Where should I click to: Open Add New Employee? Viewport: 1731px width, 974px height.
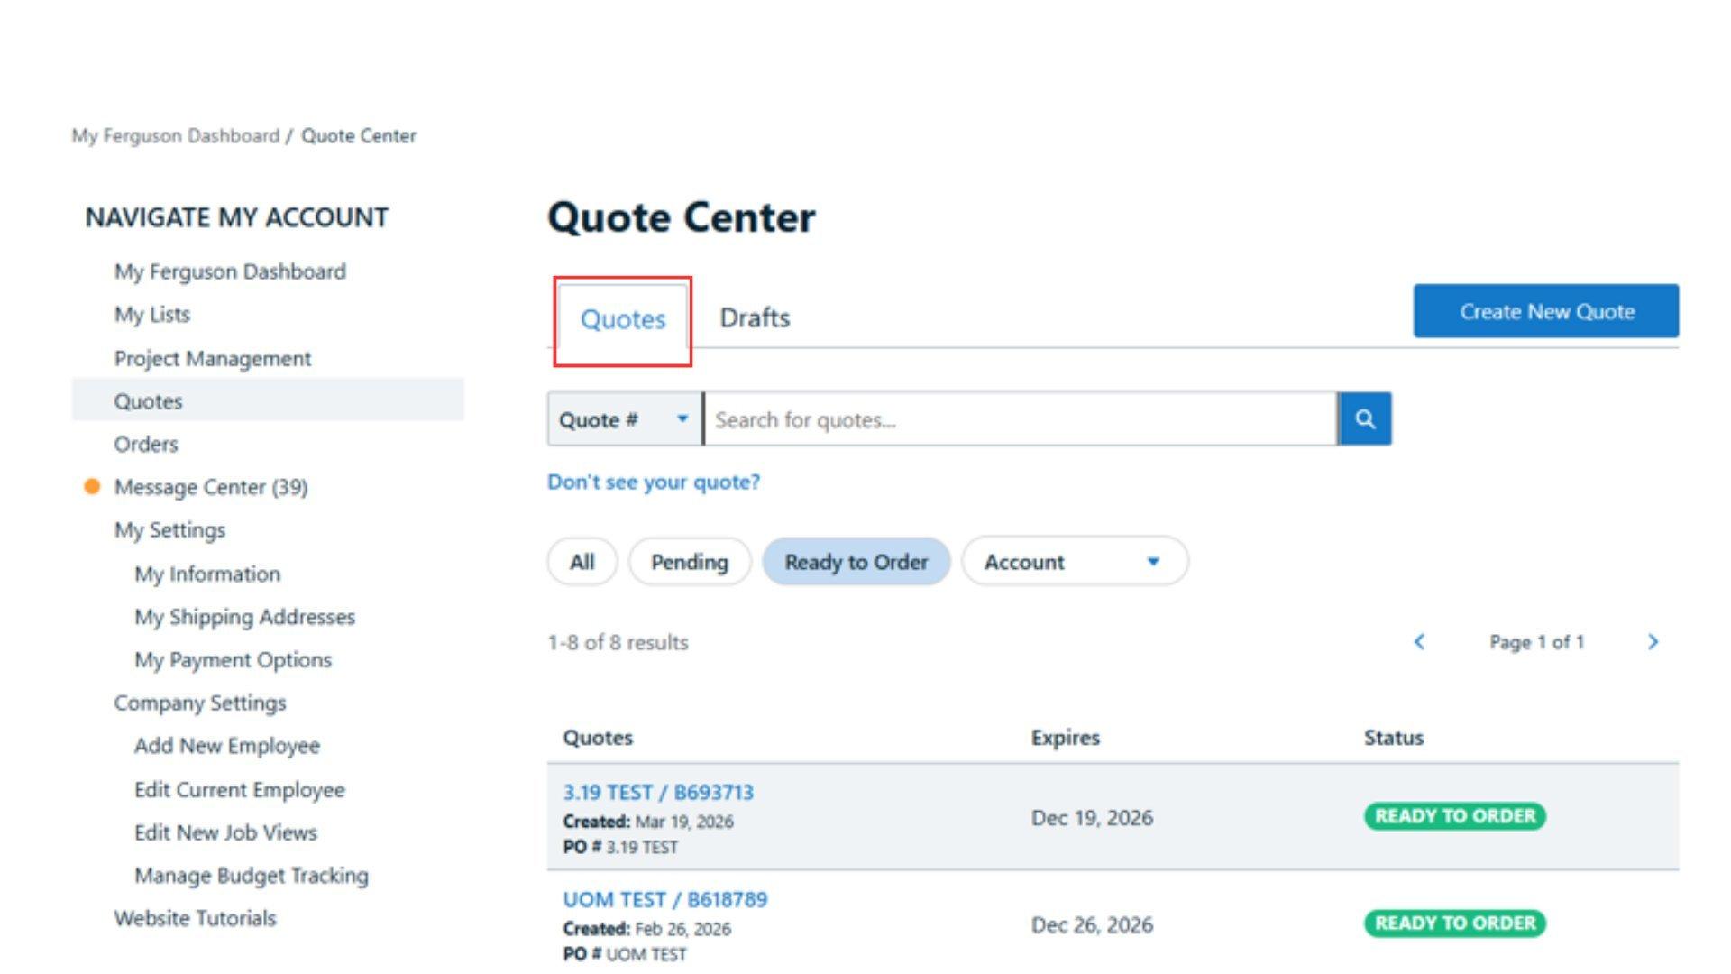227,746
